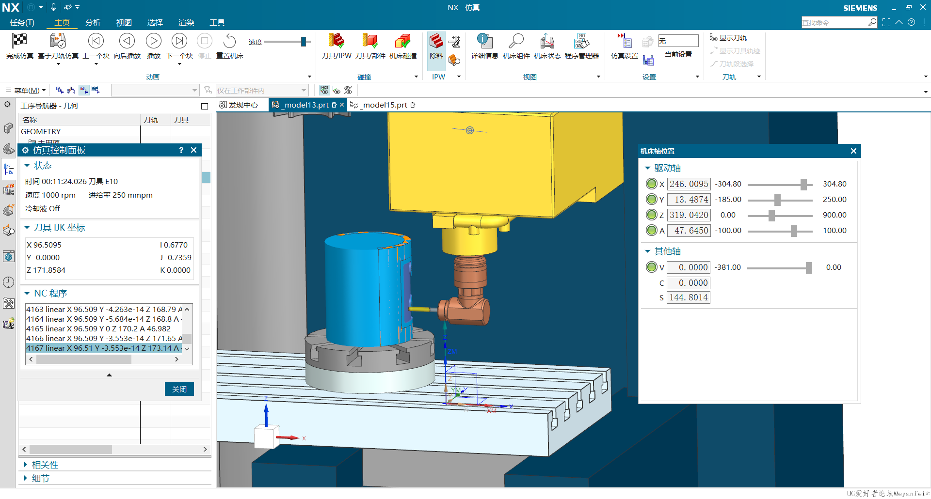Open 菜单(M) dropdown menu

point(26,90)
